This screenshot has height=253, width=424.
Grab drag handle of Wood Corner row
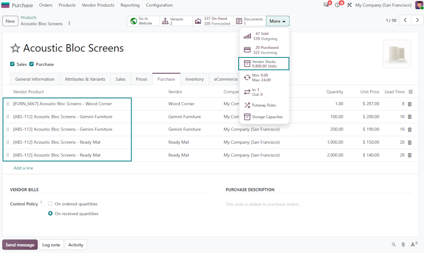tap(8, 104)
